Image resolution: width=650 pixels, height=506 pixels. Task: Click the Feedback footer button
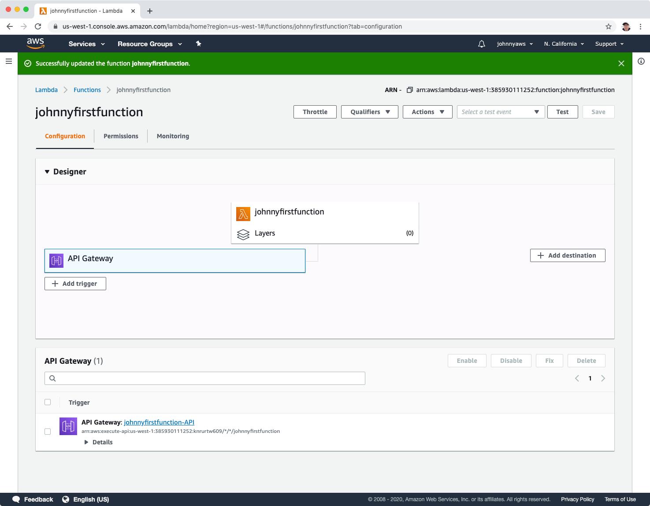click(x=33, y=499)
